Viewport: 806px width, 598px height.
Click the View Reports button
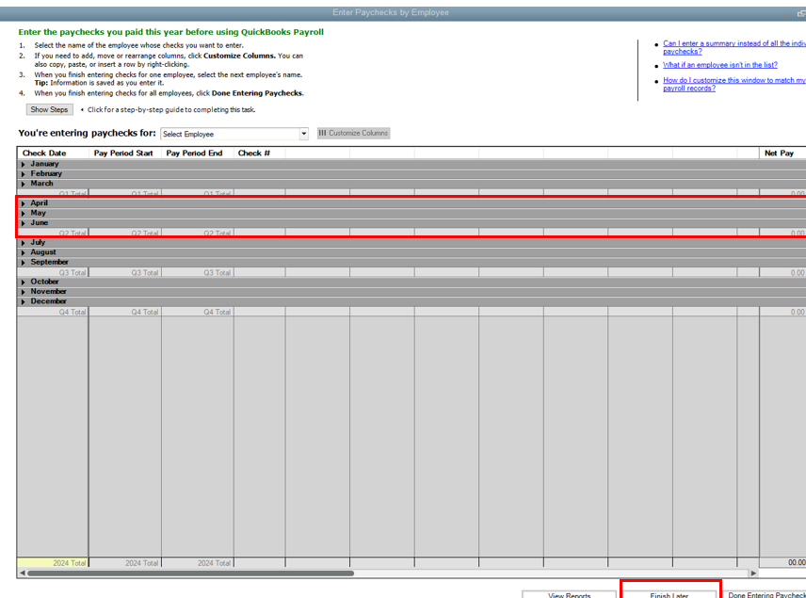pyautogui.click(x=569, y=594)
